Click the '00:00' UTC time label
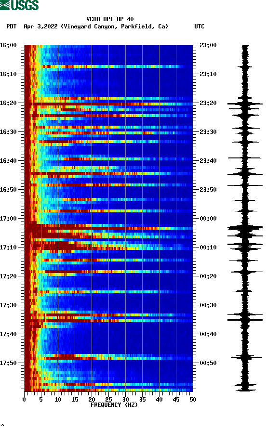This screenshot has width=266, height=430. pos(208,219)
